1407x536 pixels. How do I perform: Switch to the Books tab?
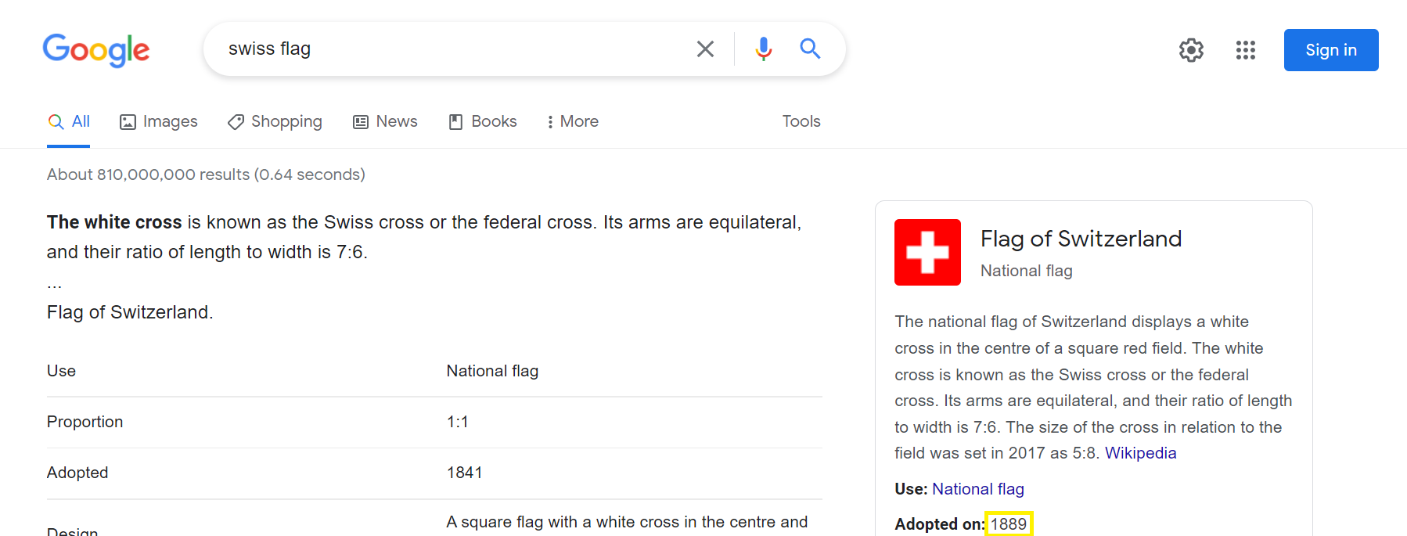coord(483,121)
